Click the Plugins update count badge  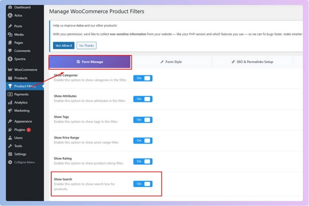pos(29,130)
